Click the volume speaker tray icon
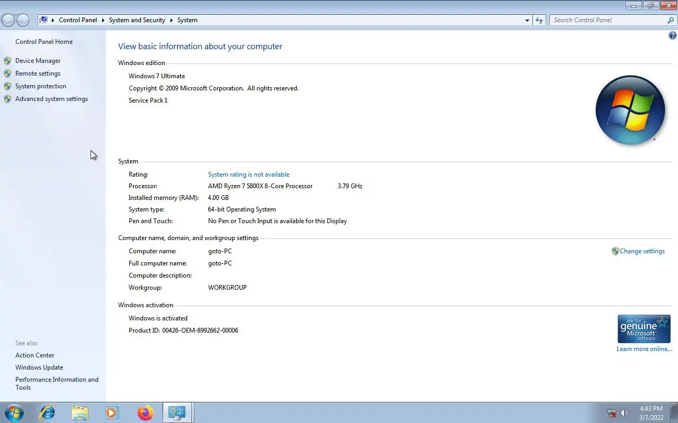 click(625, 413)
